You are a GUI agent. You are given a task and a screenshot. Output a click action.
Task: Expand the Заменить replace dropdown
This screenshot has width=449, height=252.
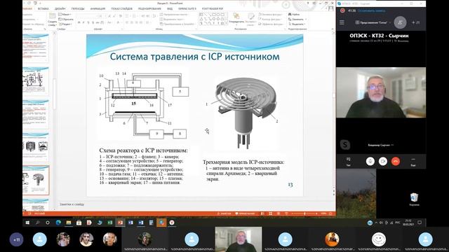coord(297,19)
